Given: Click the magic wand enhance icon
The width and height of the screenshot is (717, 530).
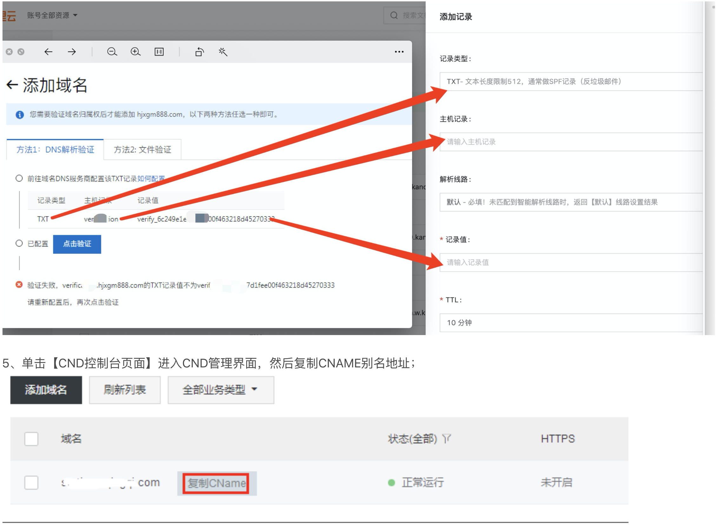Looking at the screenshot, I should tap(223, 52).
